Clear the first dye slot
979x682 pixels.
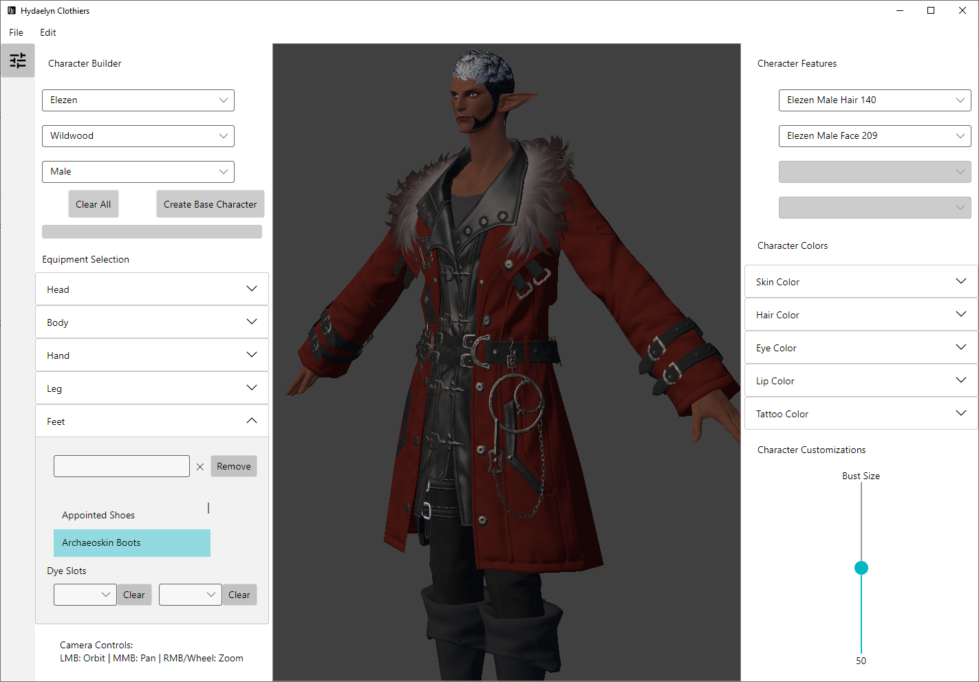tap(134, 595)
